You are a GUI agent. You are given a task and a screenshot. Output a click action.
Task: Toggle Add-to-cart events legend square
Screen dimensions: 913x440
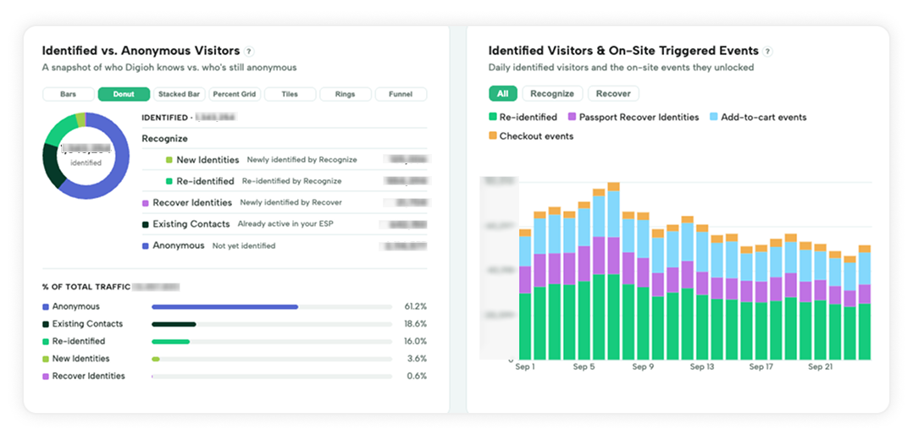(x=713, y=117)
